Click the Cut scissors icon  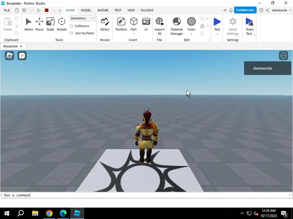tap(17, 26)
